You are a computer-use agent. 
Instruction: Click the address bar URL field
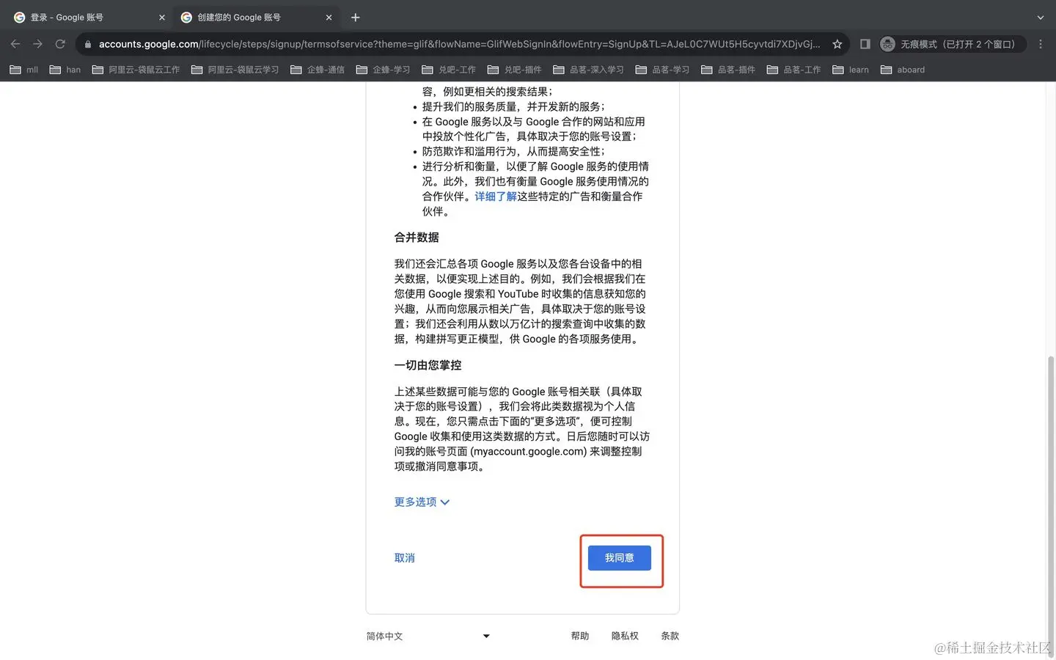tap(459, 44)
